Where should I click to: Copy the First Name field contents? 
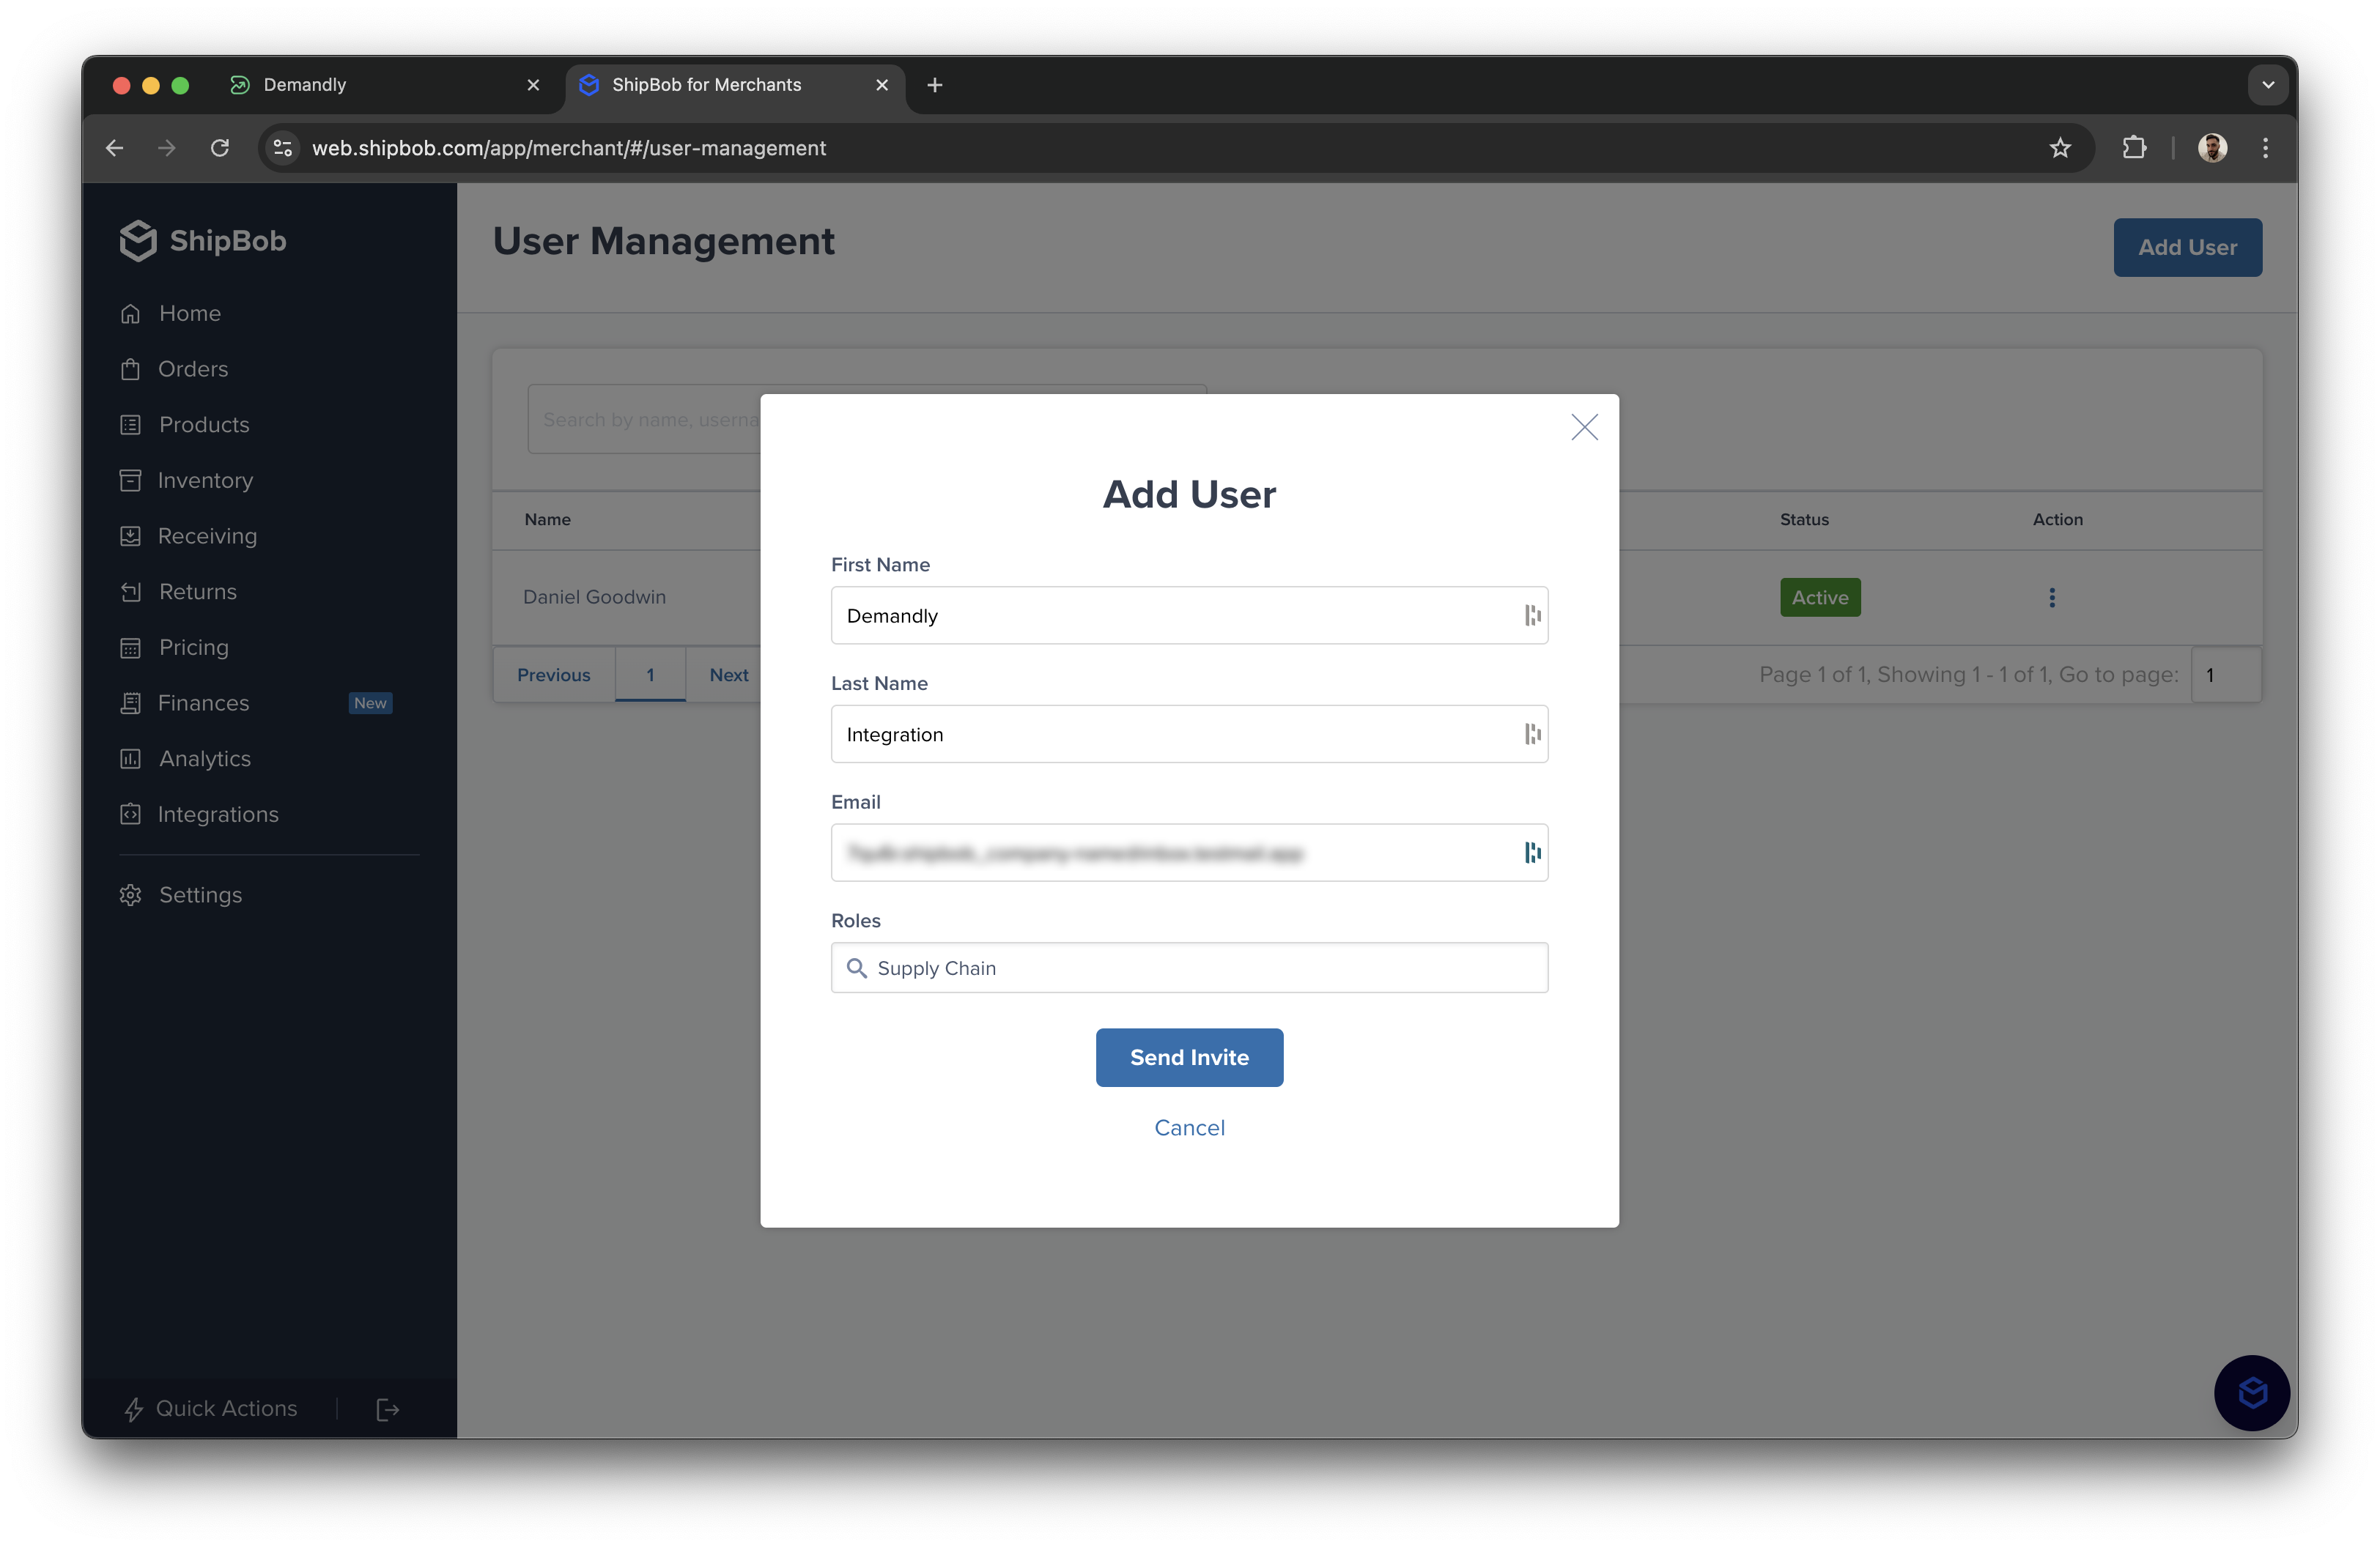tap(1532, 615)
